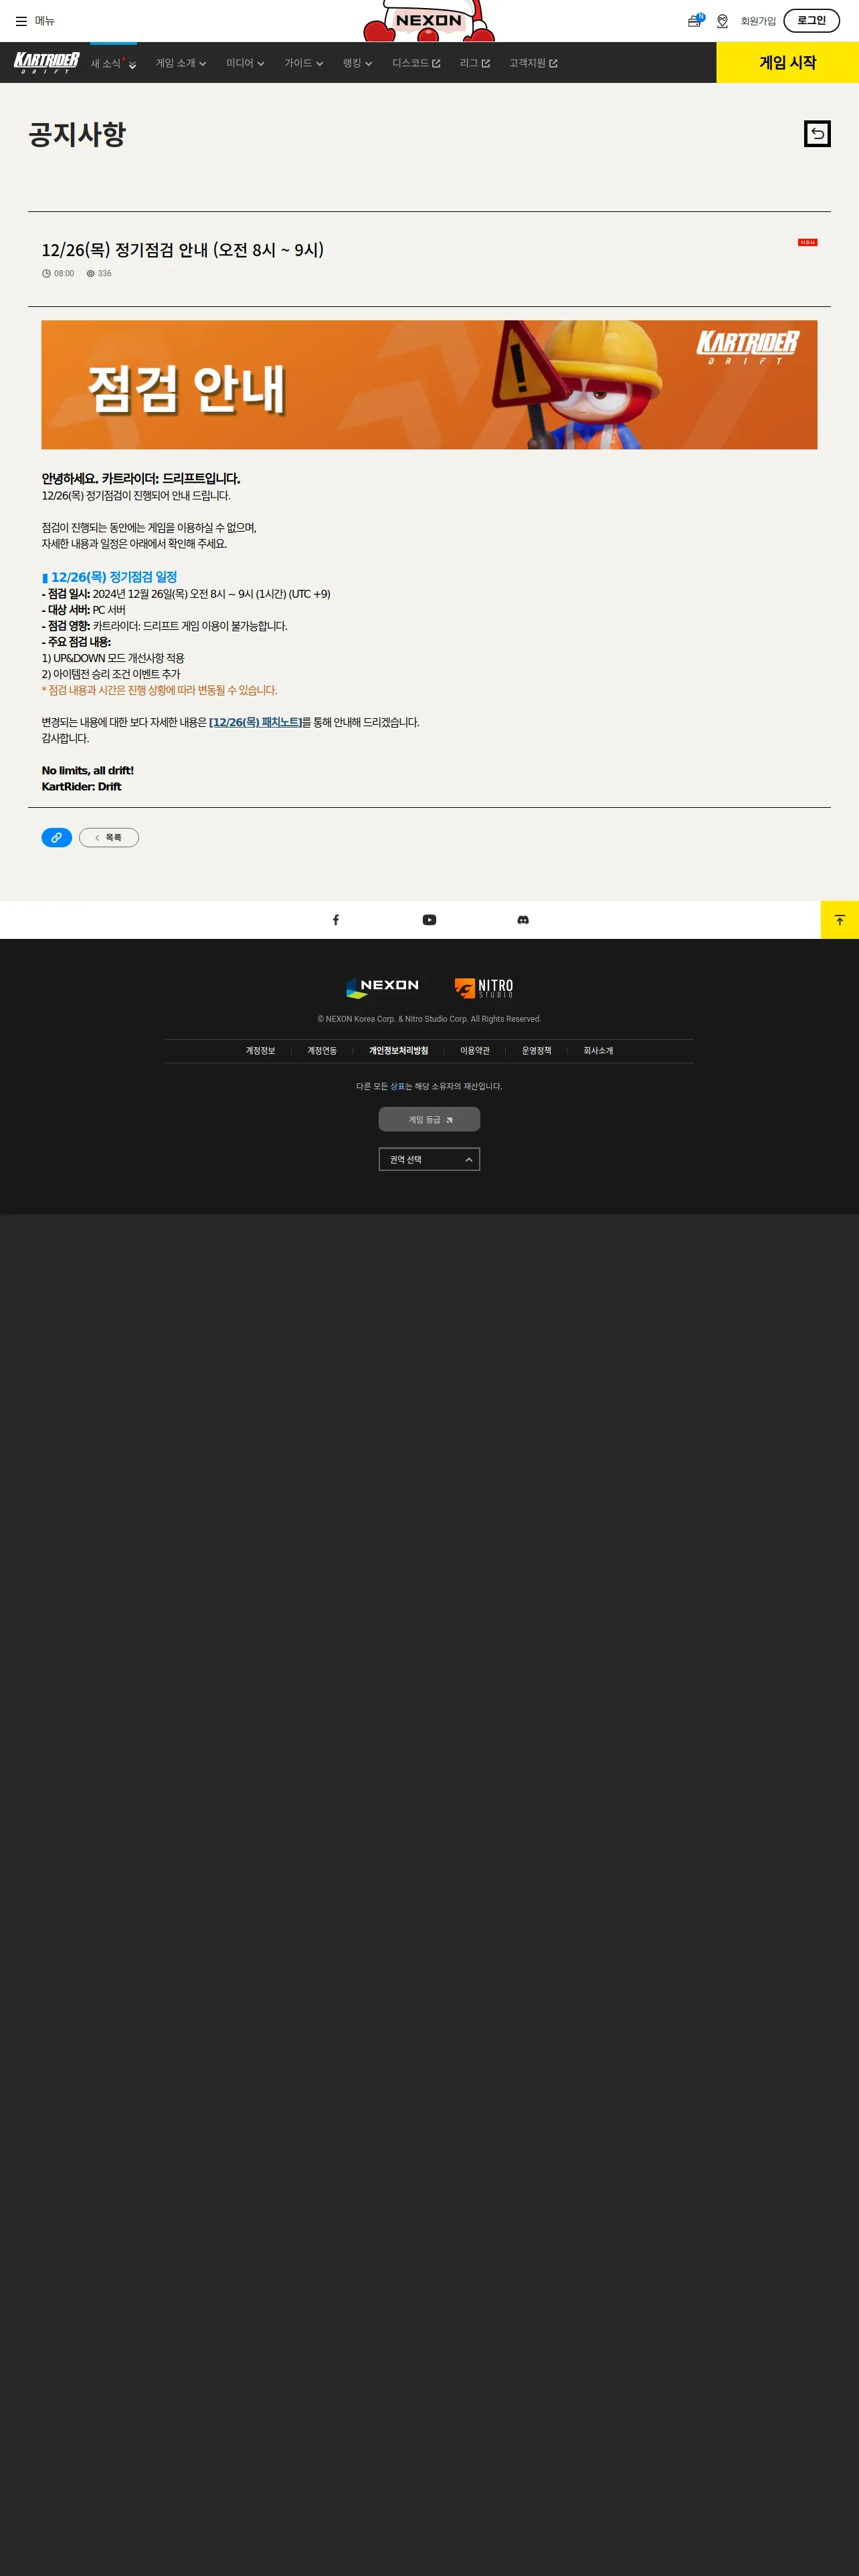This screenshot has height=2576, width=859.
Task: Click the footer NEXON logo
Action: tap(383, 988)
